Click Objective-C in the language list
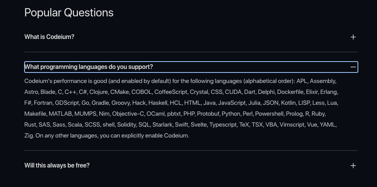 [128, 114]
